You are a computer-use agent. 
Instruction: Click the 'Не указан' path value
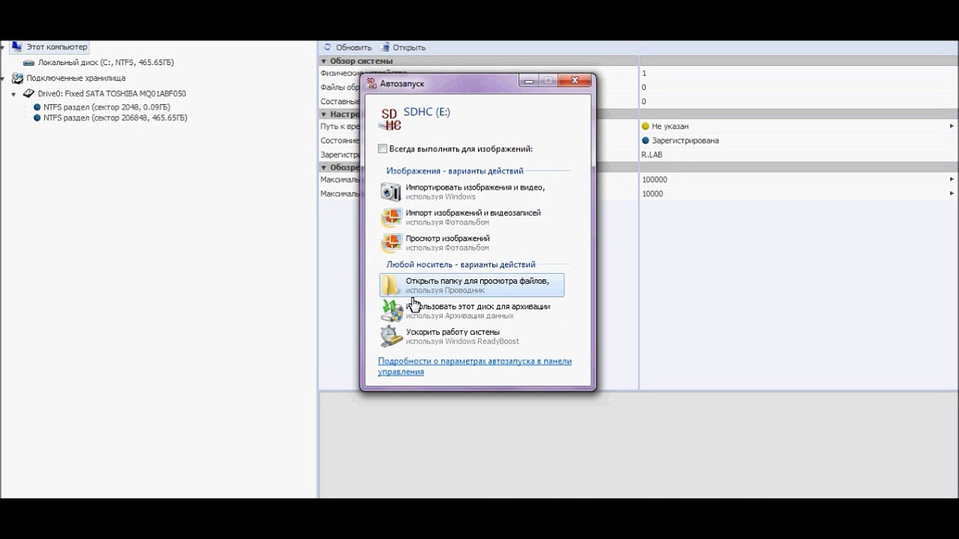click(670, 127)
